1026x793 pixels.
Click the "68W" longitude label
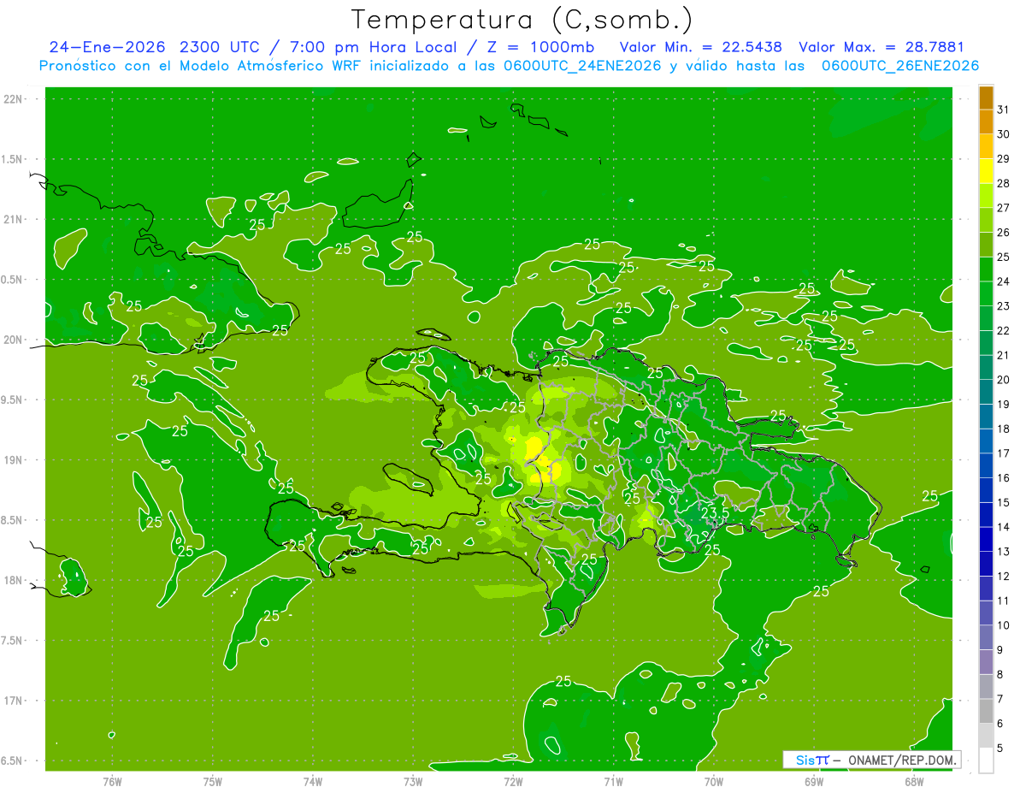[914, 782]
